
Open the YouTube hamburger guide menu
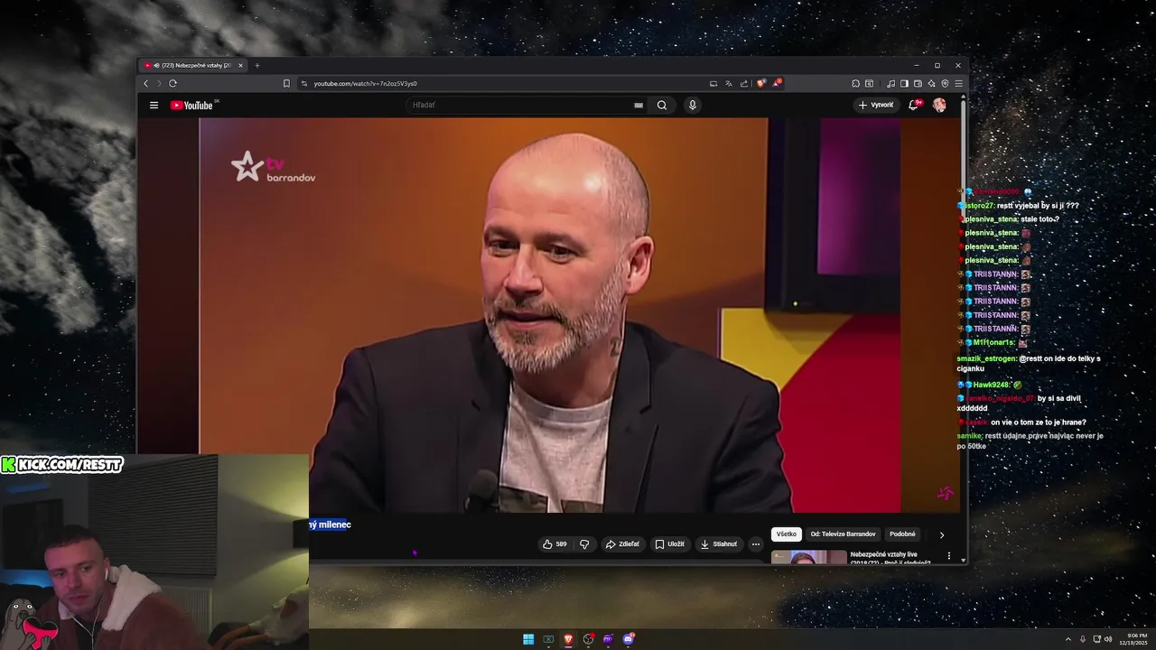[x=154, y=105]
